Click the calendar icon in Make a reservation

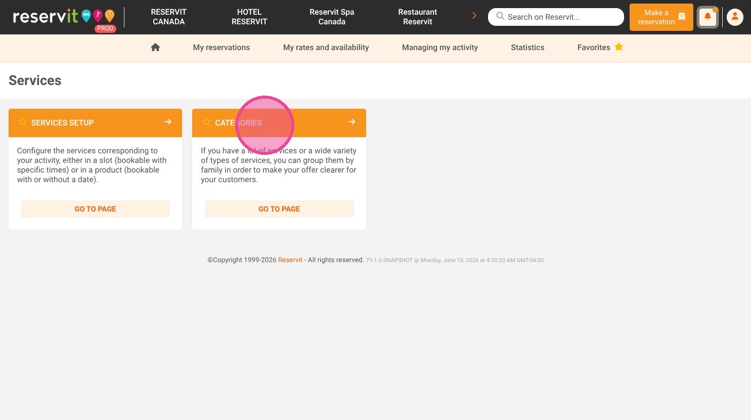(x=682, y=17)
